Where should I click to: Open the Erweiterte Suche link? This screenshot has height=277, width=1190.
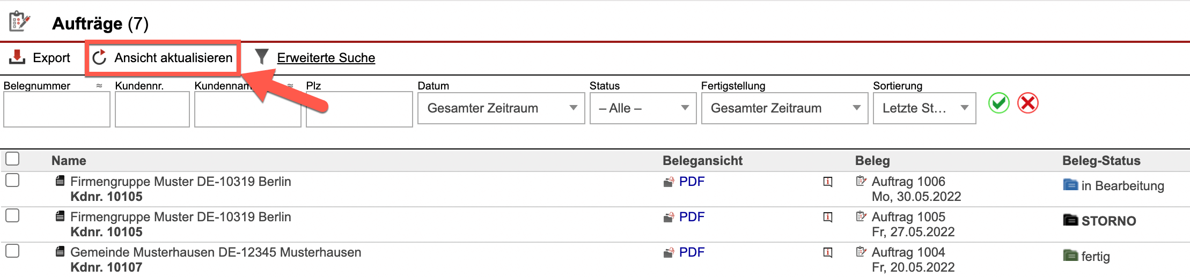326,58
